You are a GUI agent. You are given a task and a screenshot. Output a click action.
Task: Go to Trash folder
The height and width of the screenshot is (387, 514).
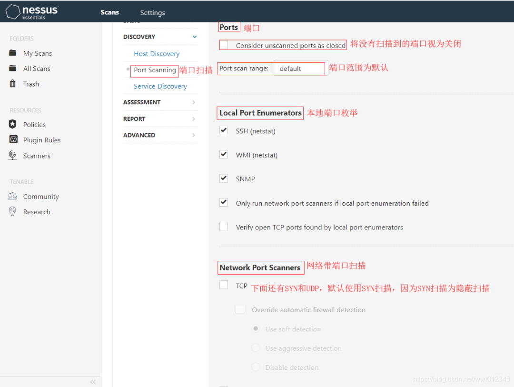coord(31,84)
